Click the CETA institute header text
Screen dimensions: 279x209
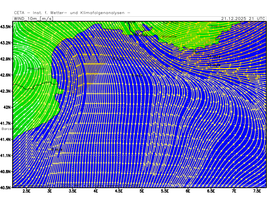pos(72,13)
